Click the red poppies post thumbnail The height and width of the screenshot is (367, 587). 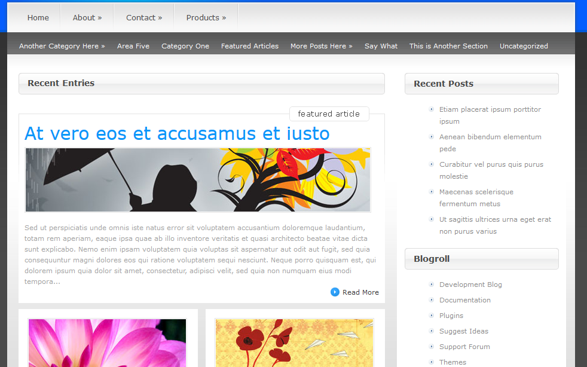(294, 342)
